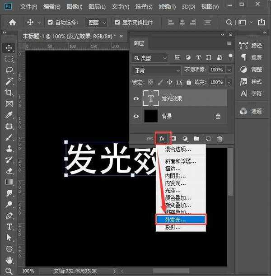
Task: Click the 背景 layer thumbnail
Action: click(x=150, y=116)
